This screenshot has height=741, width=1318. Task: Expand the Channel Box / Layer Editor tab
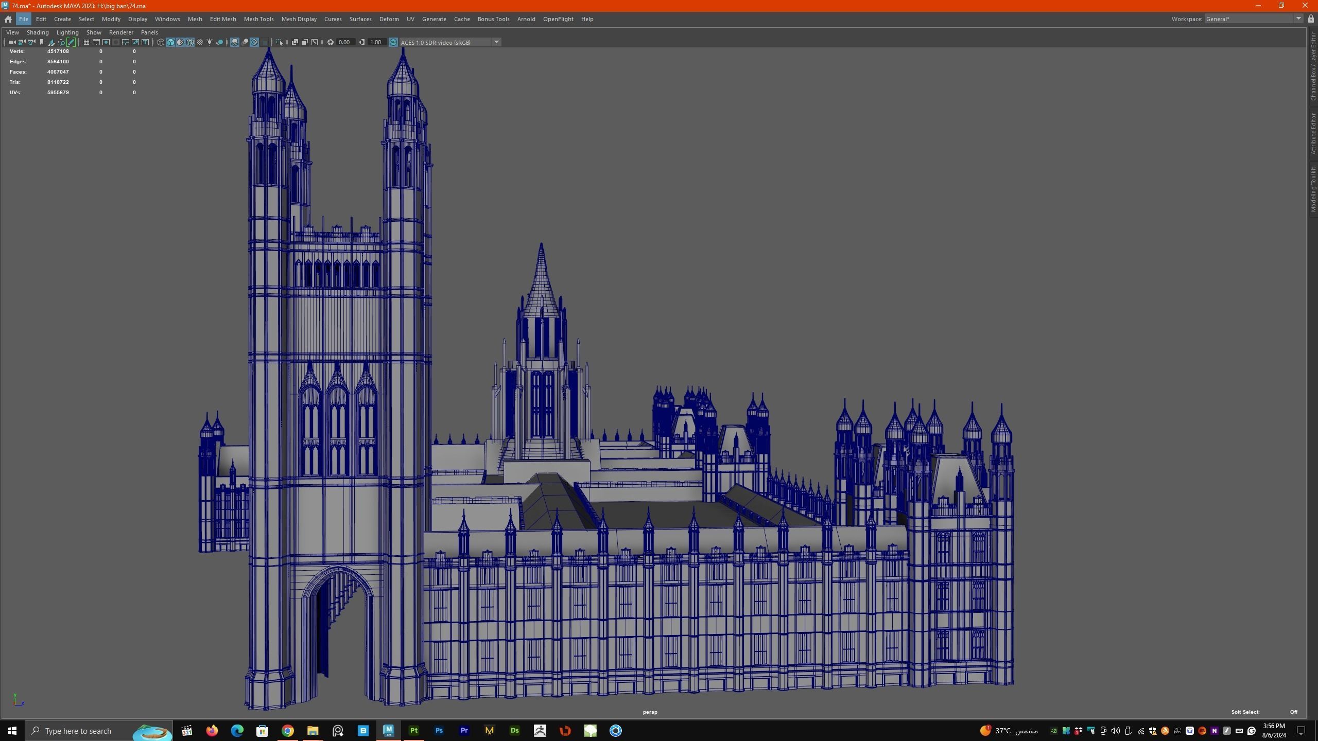(x=1313, y=66)
